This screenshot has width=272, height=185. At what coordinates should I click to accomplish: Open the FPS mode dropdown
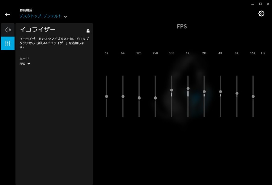tap(25, 64)
